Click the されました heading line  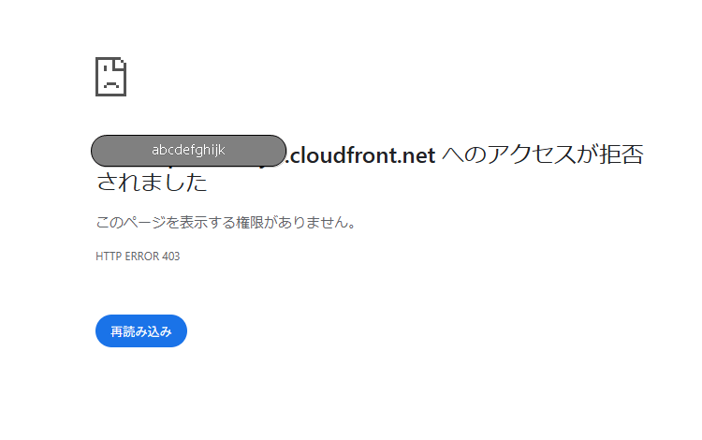coord(152,183)
